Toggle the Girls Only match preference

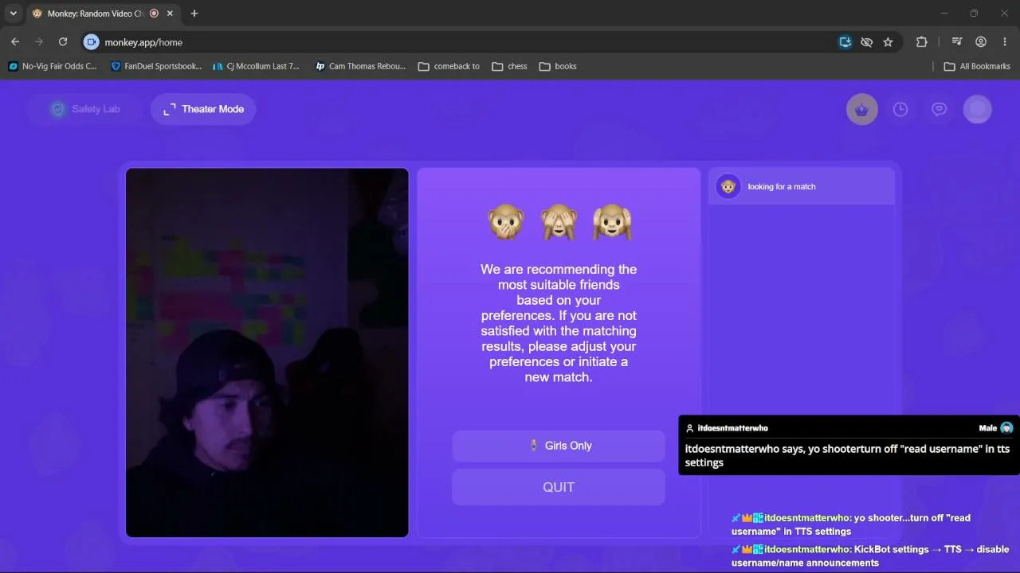coord(559,446)
